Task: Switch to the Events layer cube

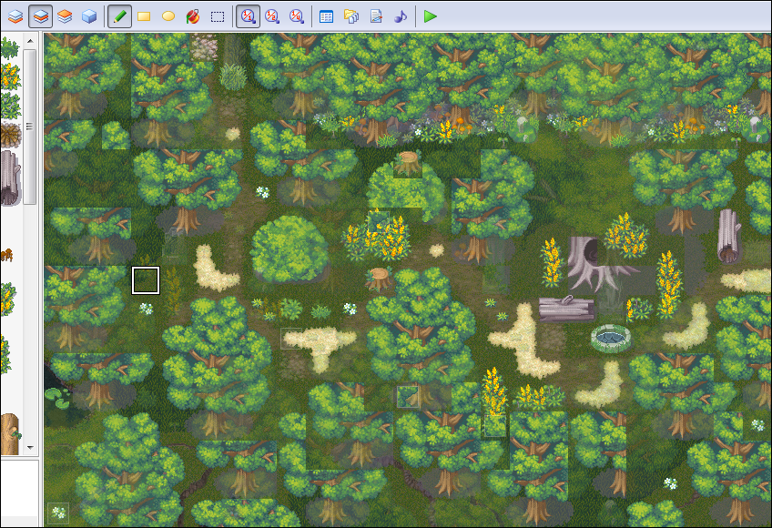Action: (x=89, y=16)
